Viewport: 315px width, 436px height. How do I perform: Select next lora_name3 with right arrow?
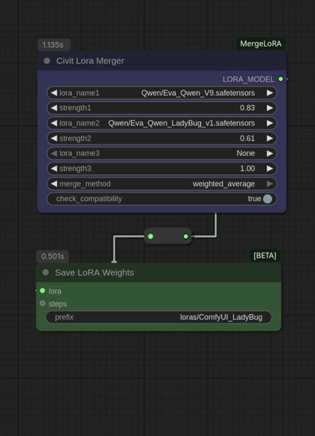[x=269, y=153]
